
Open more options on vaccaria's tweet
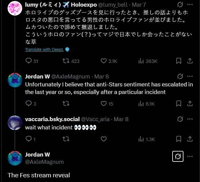190,119
